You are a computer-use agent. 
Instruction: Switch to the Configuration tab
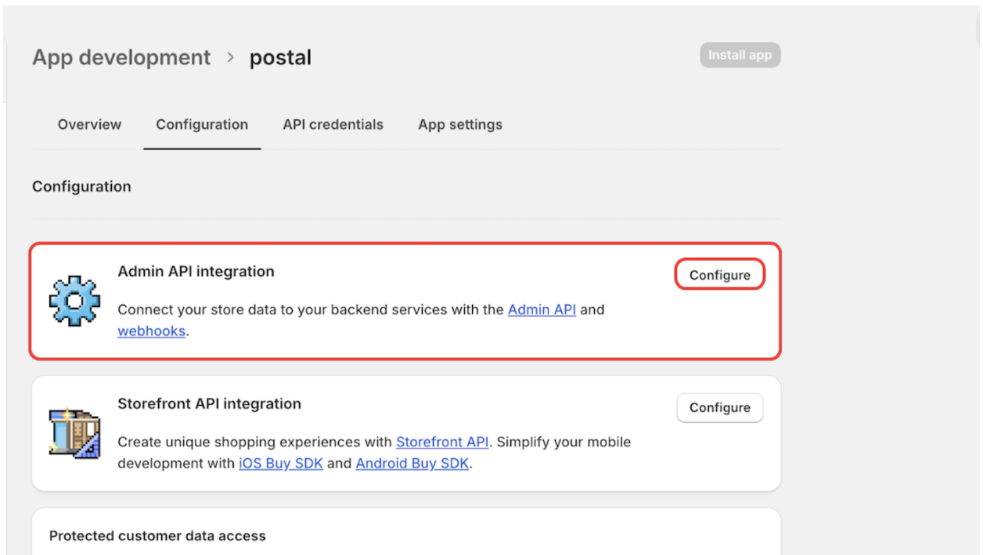[201, 124]
